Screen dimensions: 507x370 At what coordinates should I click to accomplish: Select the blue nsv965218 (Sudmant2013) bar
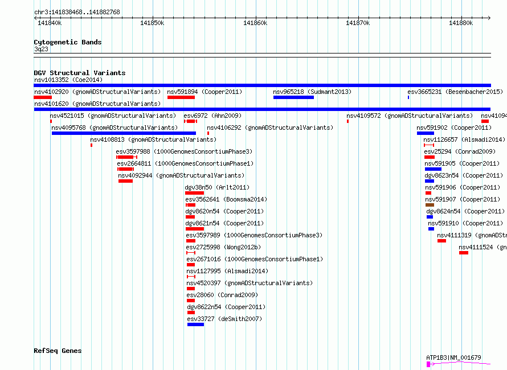293,97
